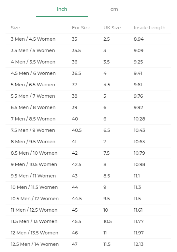Click the 7 Men / 8.5 Women size
This screenshot has width=177, height=252.
click(33, 119)
